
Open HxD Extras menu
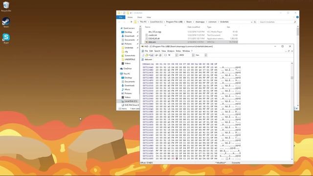pos(179,51)
